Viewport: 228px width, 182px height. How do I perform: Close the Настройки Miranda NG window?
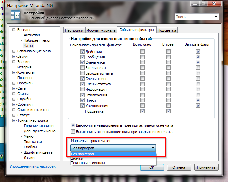pyautogui.click(x=214, y=4)
